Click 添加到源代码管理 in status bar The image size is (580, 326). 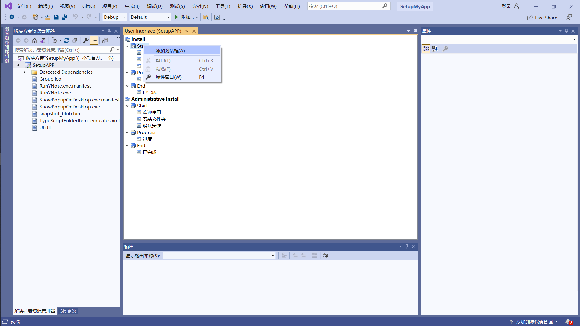[x=534, y=321]
